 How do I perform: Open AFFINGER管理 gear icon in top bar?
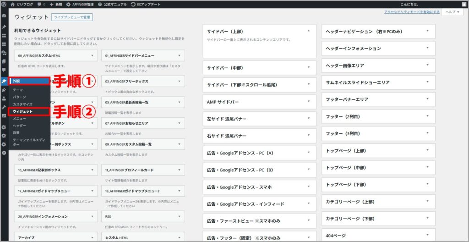[x=68, y=4]
